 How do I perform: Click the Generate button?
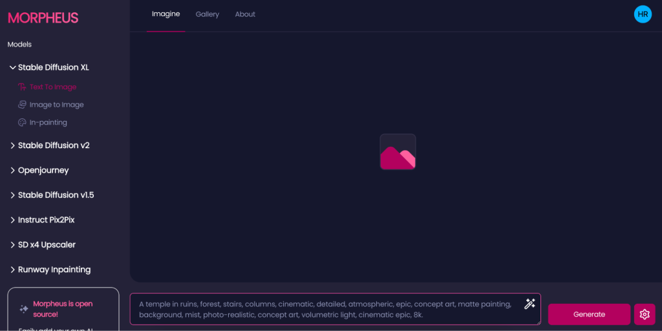click(589, 314)
